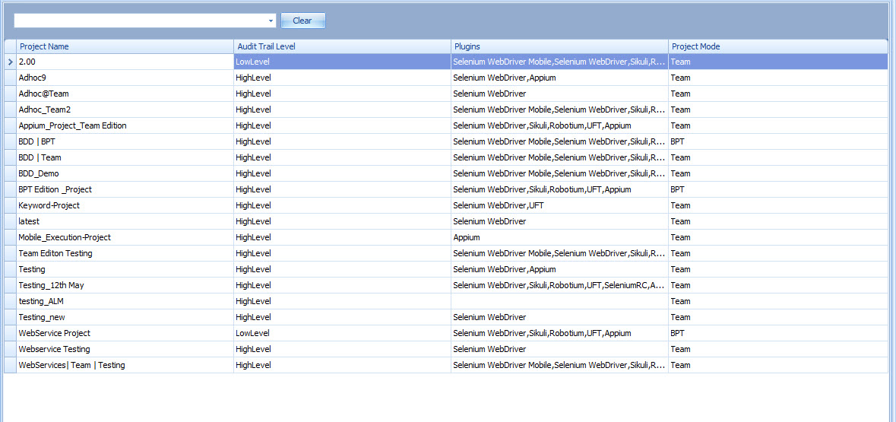Viewport: 896px width, 422px height.
Task: Click Plugins cell of Adhoc9 row
Action: point(559,78)
